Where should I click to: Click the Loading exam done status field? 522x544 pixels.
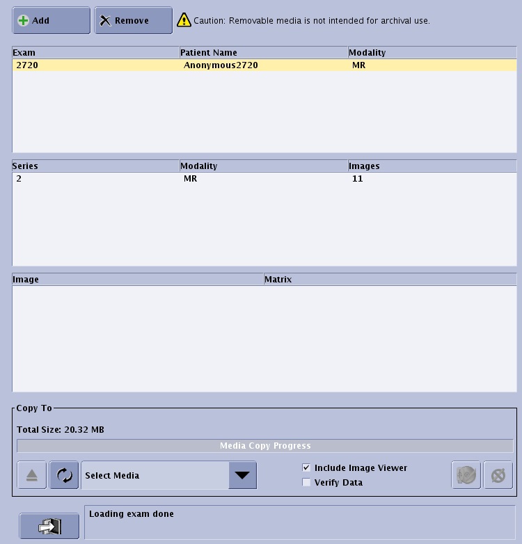click(x=299, y=522)
